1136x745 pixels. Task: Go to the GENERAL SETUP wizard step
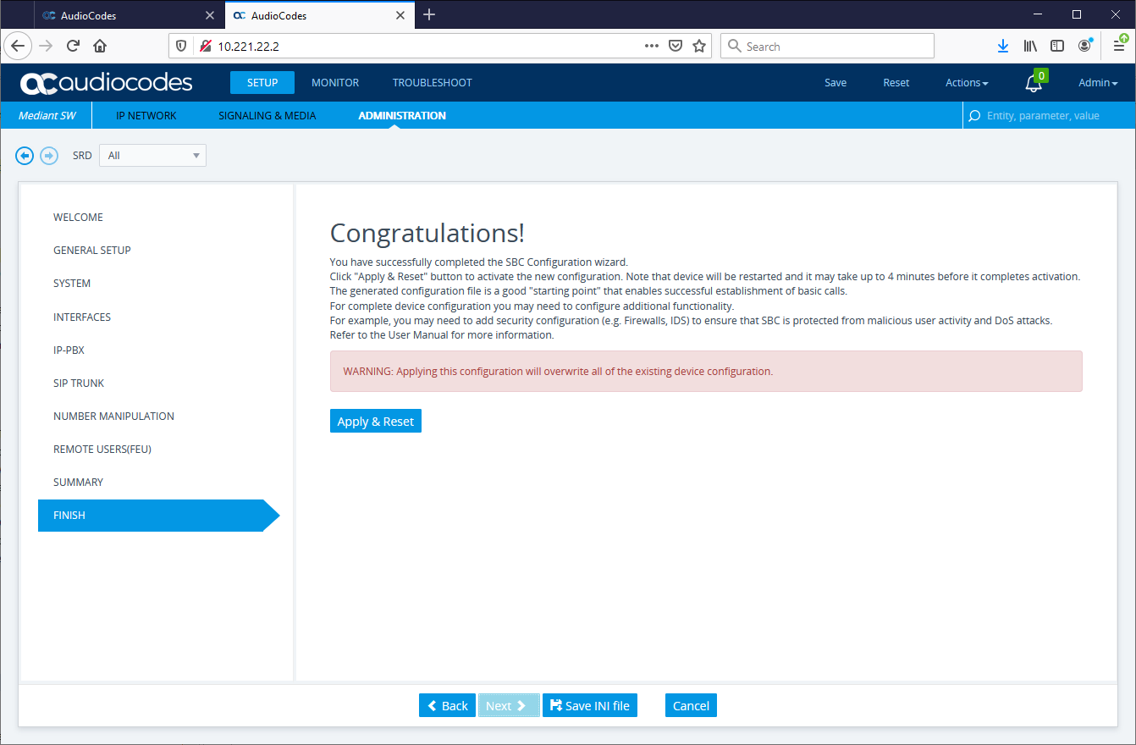tap(92, 251)
